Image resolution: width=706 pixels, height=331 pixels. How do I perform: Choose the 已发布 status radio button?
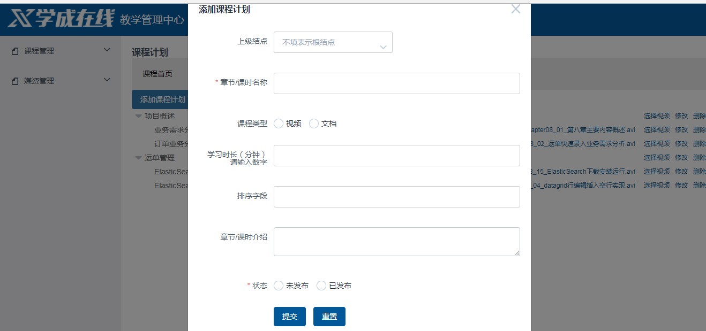[321, 286]
